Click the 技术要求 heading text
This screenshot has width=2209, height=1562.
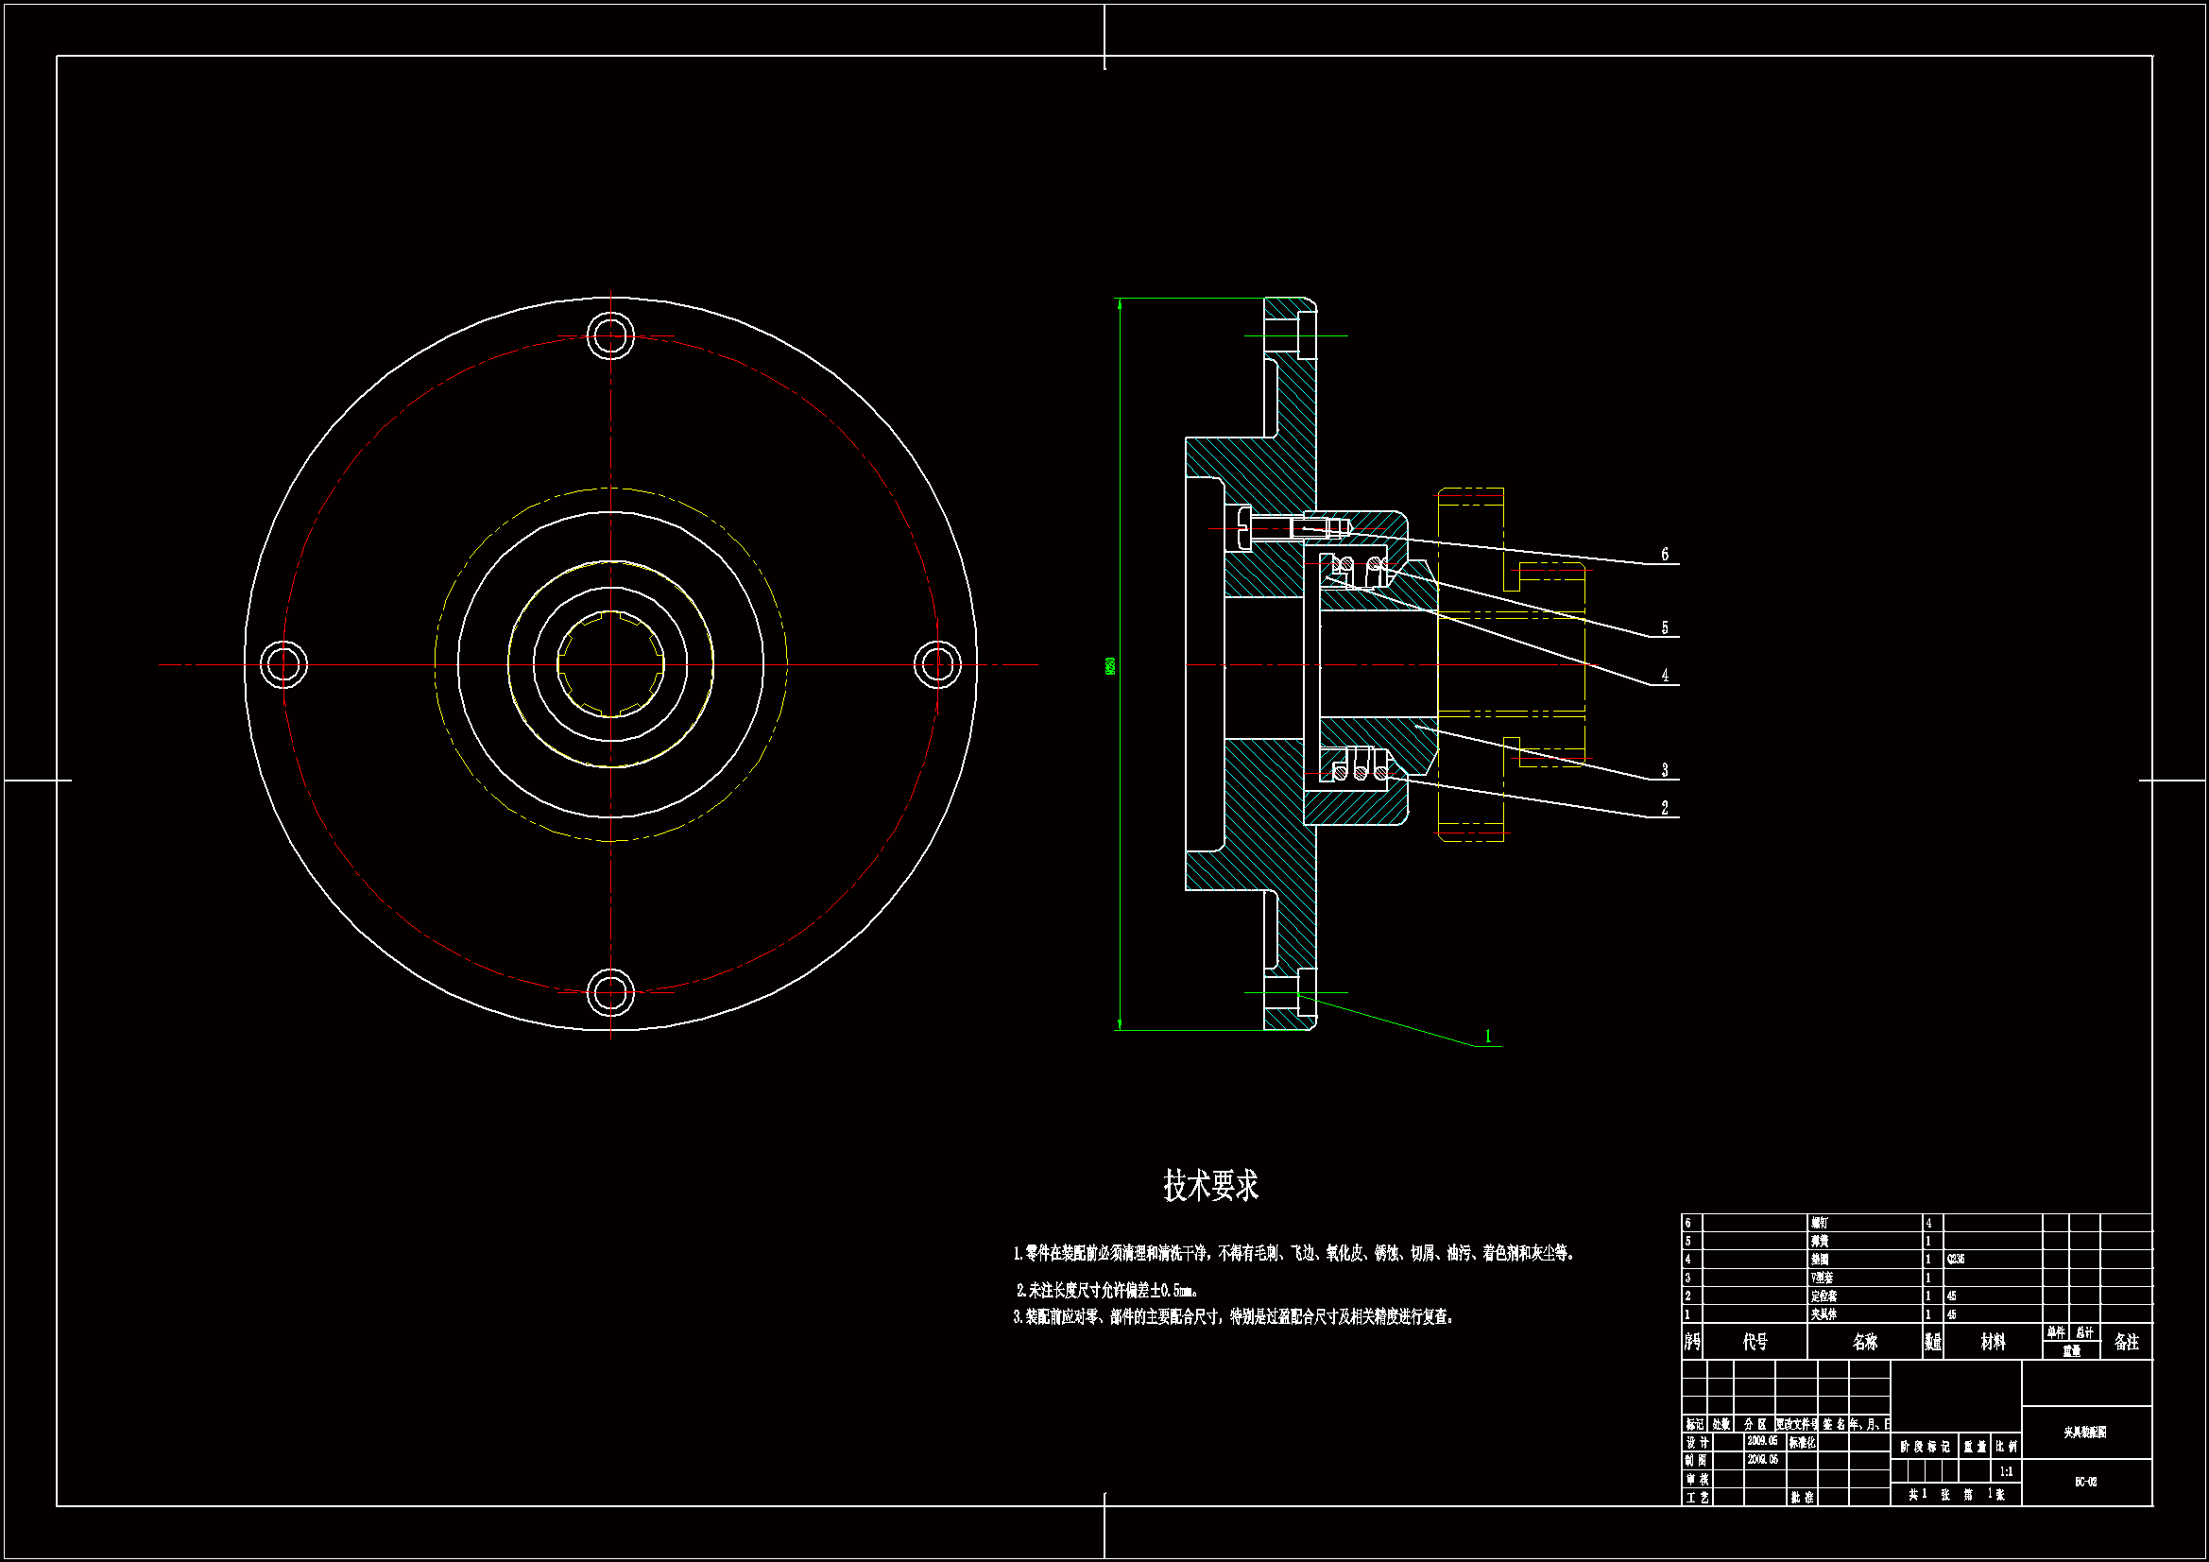pos(1210,1186)
